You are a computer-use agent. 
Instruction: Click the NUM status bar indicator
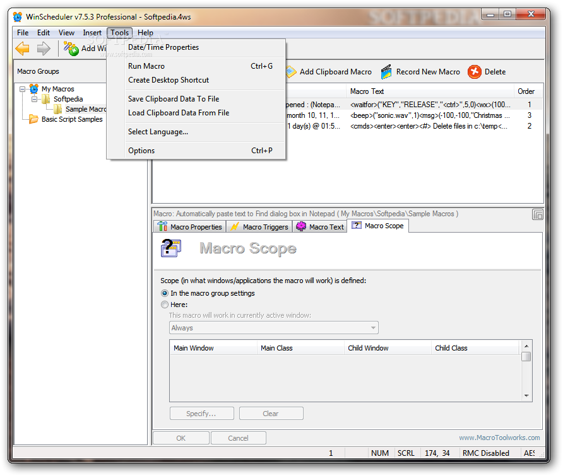click(x=380, y=453)
